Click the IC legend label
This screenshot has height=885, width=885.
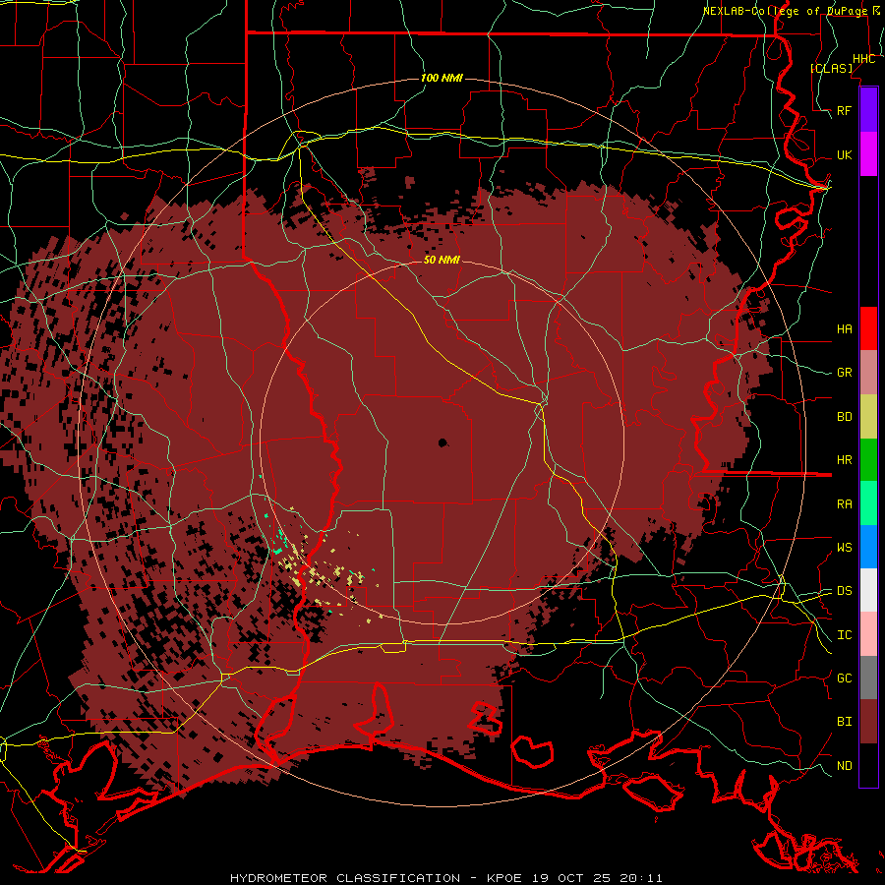click(x=845, y=635)
